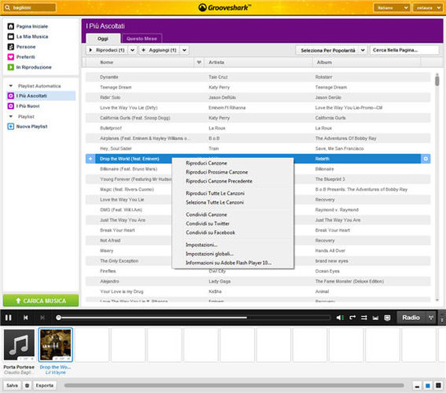Viewport: 446px width, 393px height.
Task: Set queue to the largest size icon
Action: tap(439, 386)
